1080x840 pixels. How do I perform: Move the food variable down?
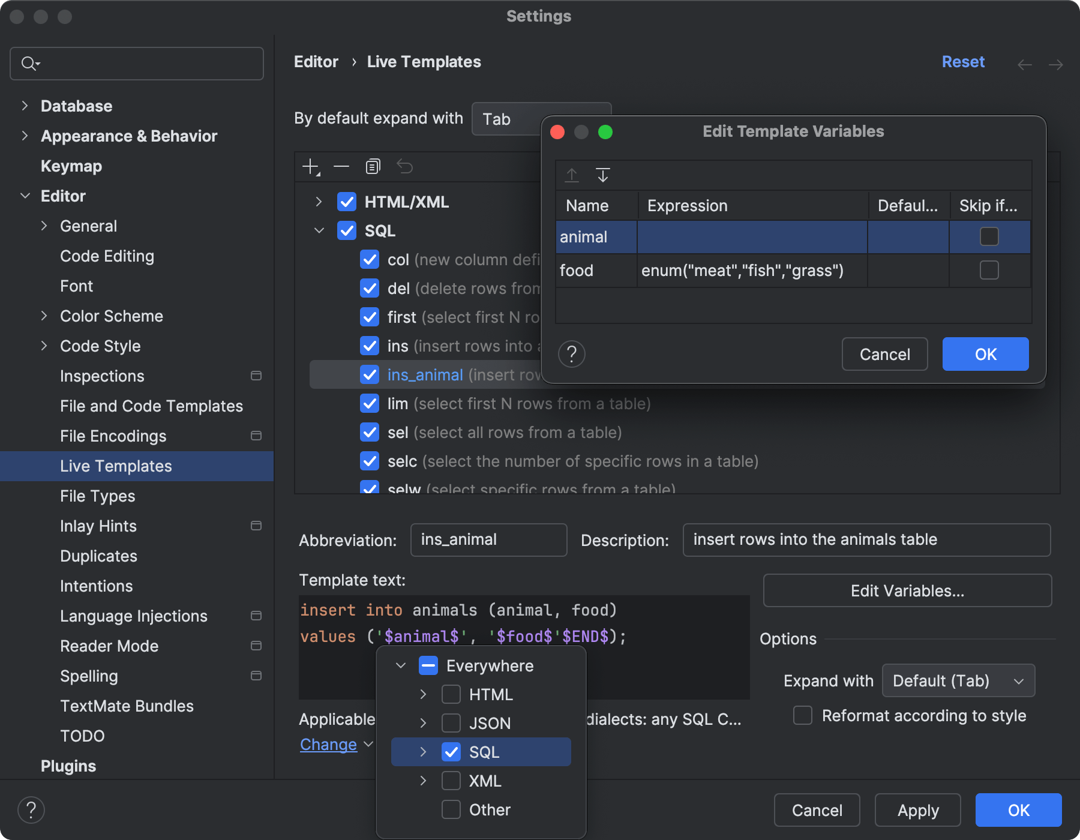pos(604,175)
